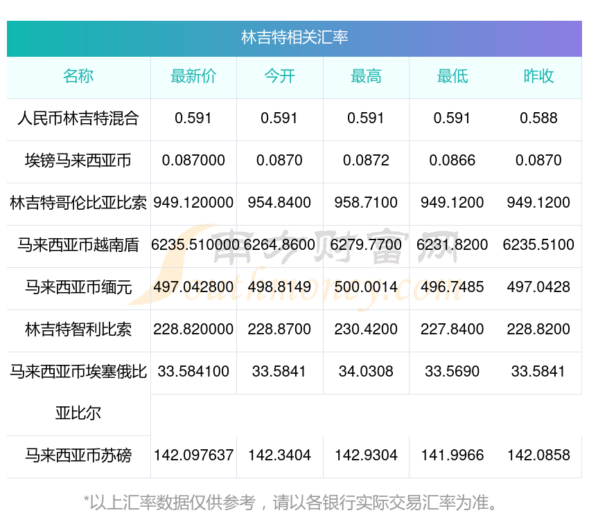Click the latest price 949.120000 cell
This screenshot has width=589, height=524.
point(193,203)
